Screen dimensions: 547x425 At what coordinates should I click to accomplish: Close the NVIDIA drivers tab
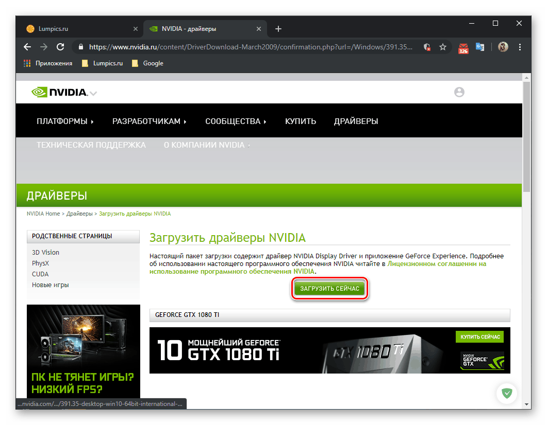pos(258,29)
